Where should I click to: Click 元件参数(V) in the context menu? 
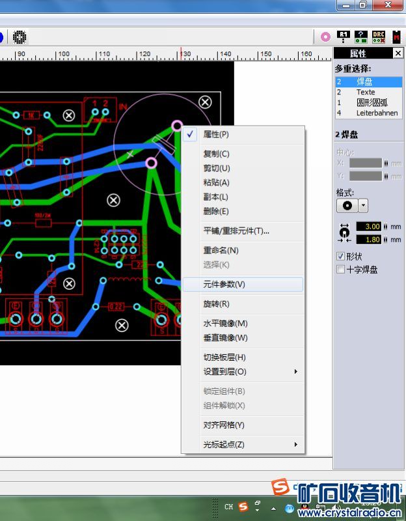[x=243, y=285]
